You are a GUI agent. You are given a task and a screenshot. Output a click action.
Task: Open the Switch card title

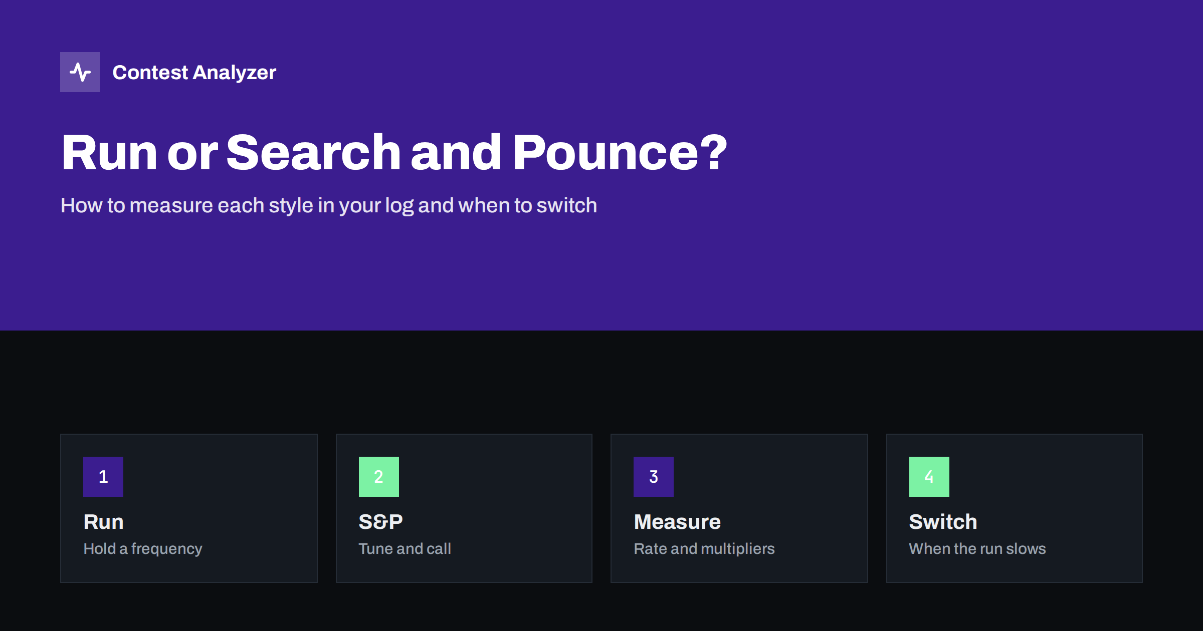[943, 522]
